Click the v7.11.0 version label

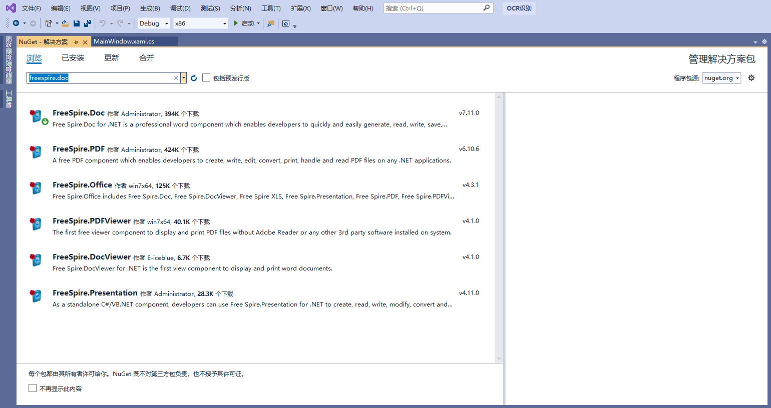point(469,113)
